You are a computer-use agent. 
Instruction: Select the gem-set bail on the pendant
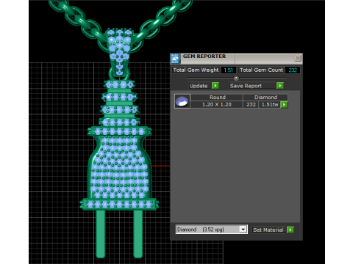click(119, 52)
